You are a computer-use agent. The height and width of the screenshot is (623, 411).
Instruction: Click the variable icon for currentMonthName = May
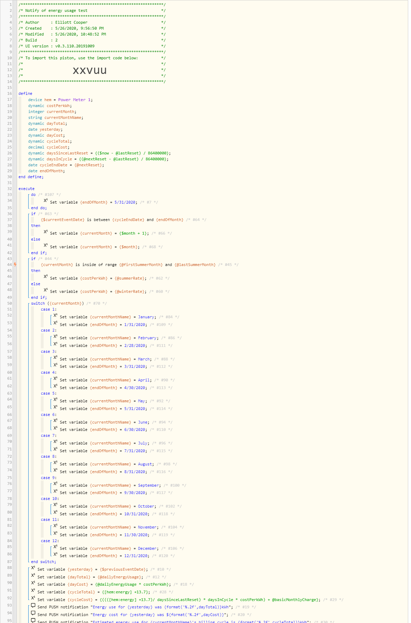click(x=55, y=399)
